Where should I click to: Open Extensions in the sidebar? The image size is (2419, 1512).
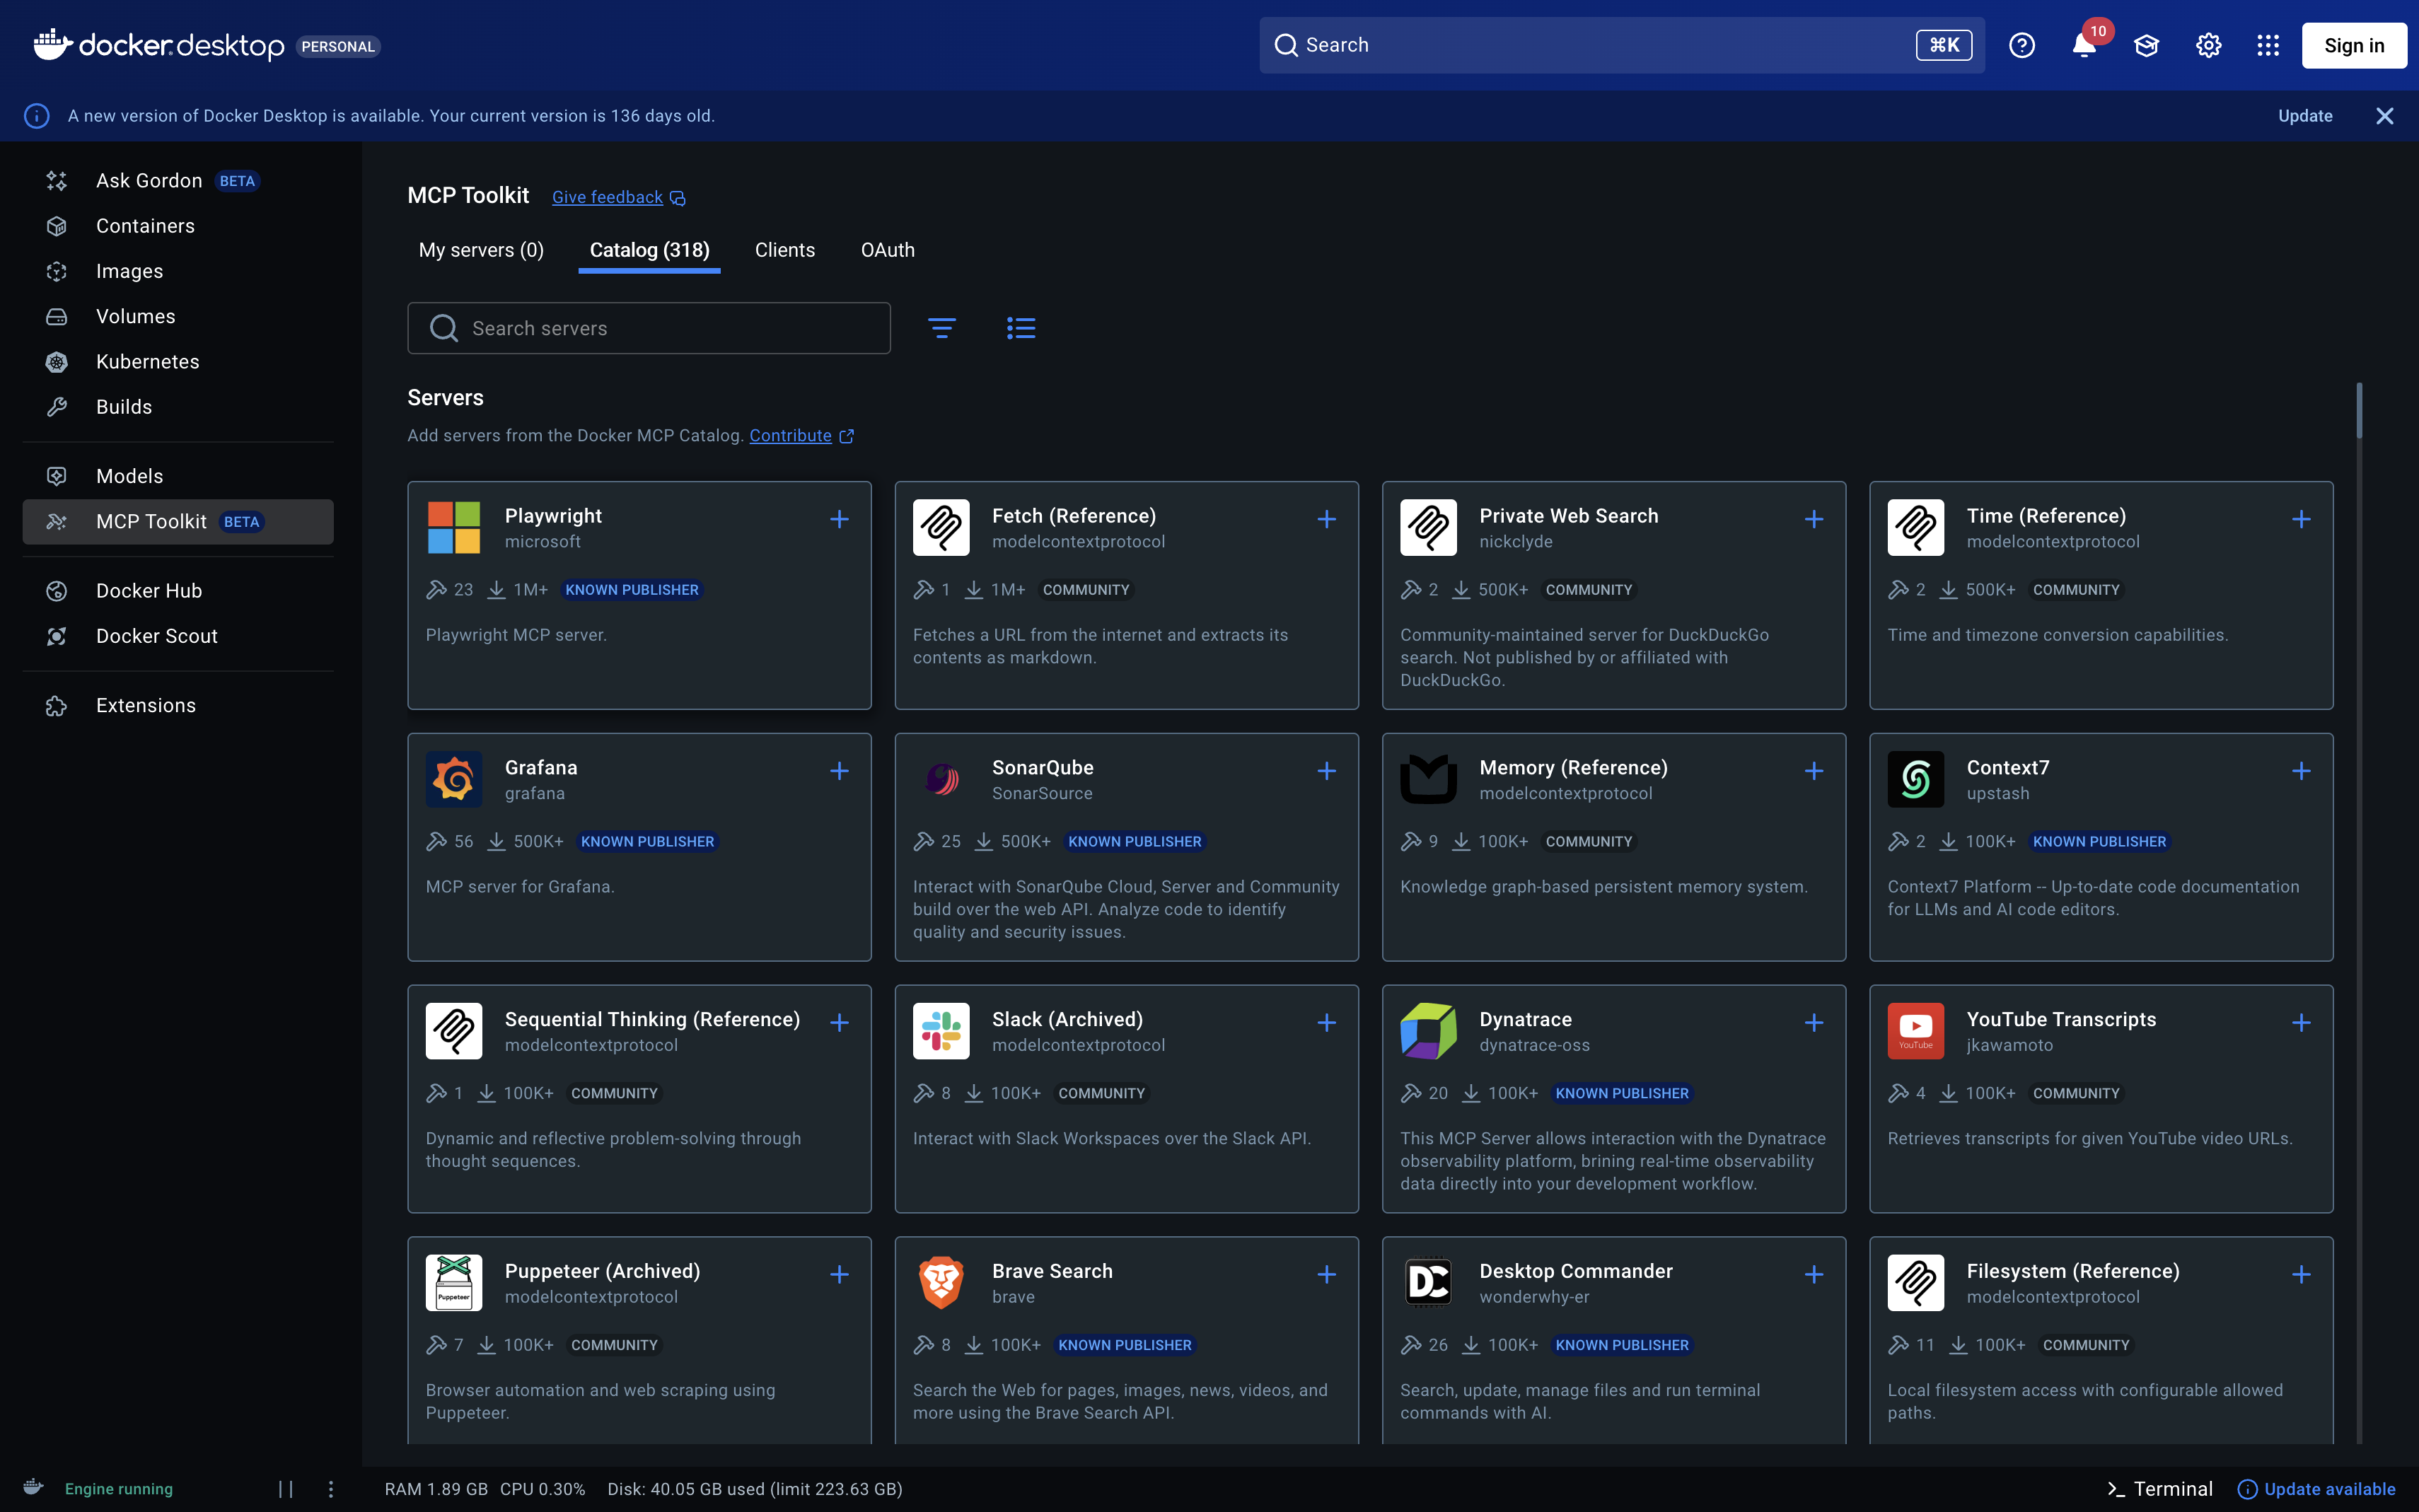coord(178,705)
